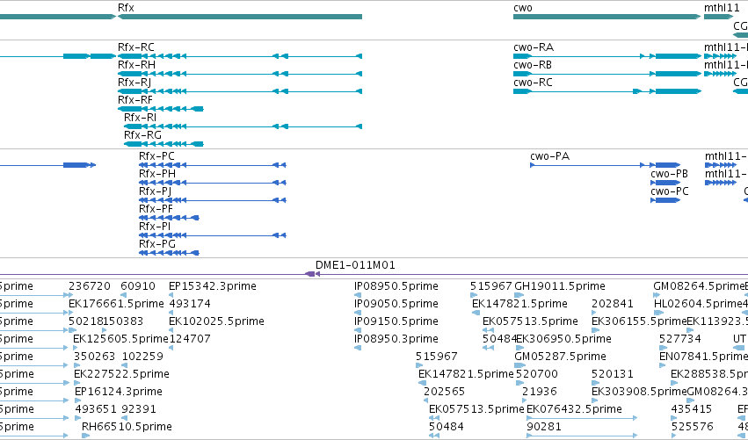Open the Rfx-RC transcript label
Screen dimensions: 748x440
pyautogui.click(x=136, y=47)
